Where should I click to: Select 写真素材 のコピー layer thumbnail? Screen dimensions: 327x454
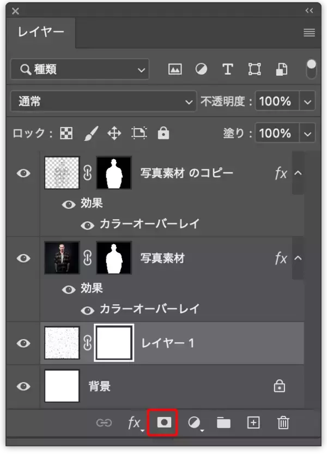(x=62, y=173)
